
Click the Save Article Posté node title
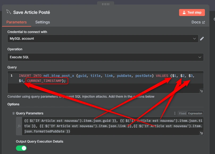click(32, 12)
